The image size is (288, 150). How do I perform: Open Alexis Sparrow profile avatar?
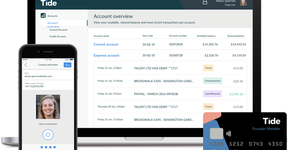click(244, 3)
